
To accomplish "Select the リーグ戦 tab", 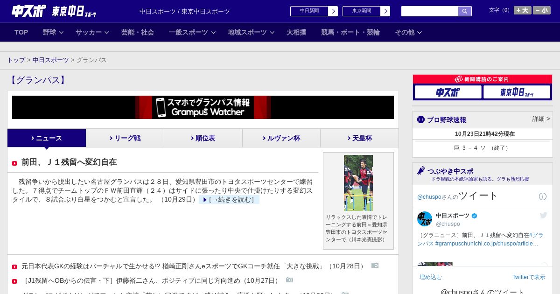I will pyautogui.click(x=125, y=138).
